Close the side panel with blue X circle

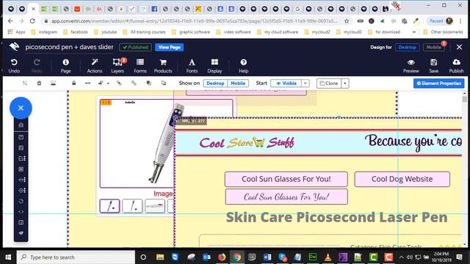tap(21, 108)
